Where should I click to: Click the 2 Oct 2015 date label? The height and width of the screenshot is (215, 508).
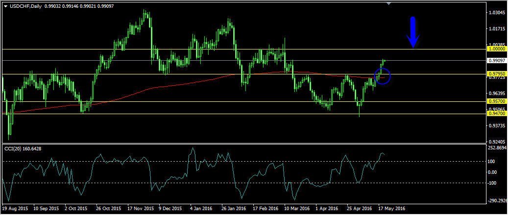coord(76,209)
